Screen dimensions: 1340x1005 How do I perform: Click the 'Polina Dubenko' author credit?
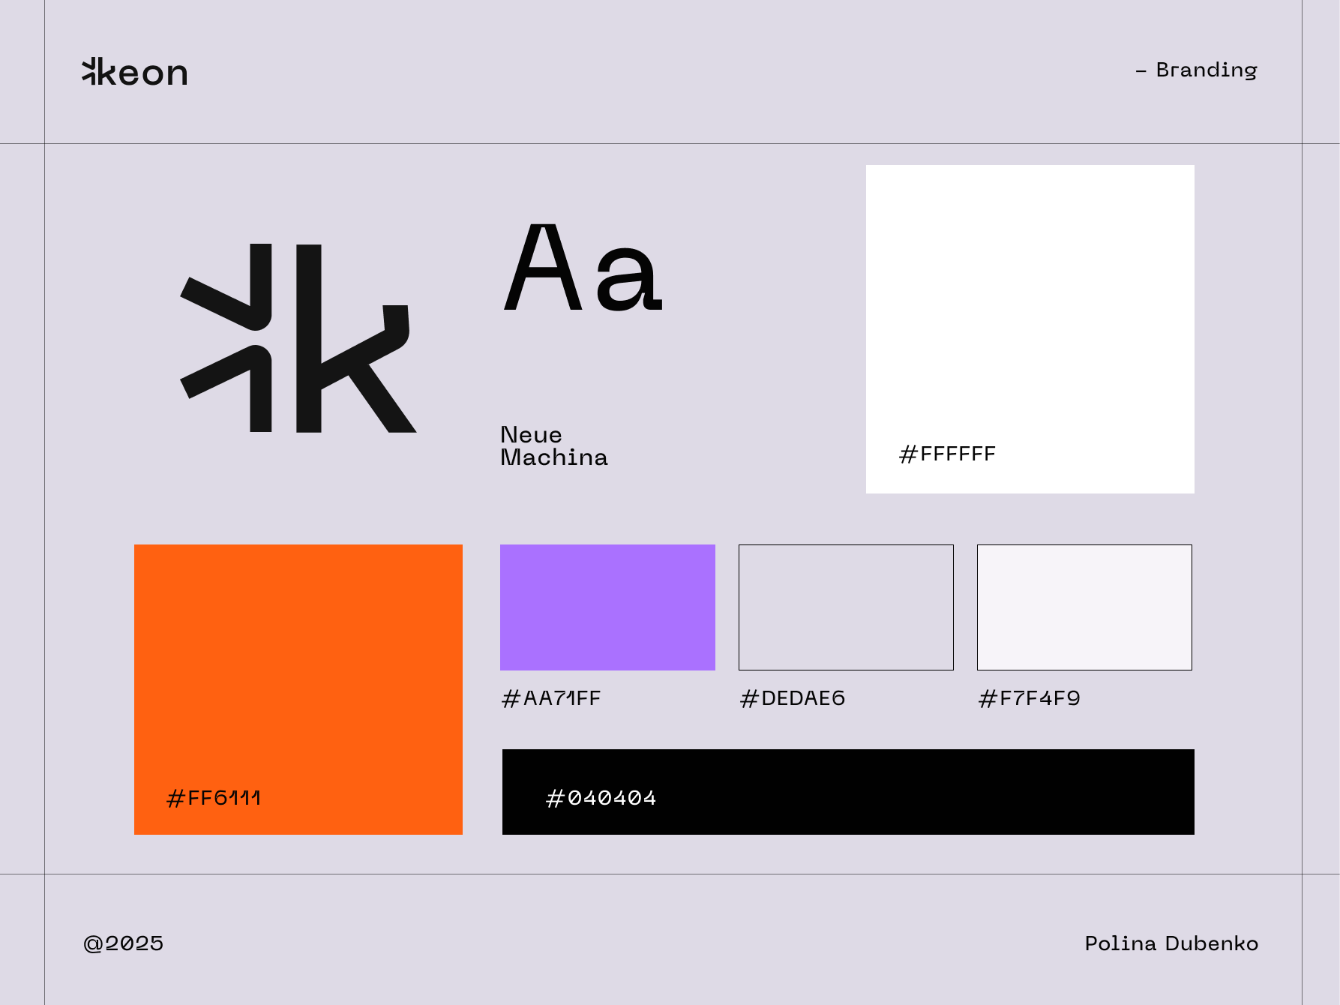coord(1171,943)
